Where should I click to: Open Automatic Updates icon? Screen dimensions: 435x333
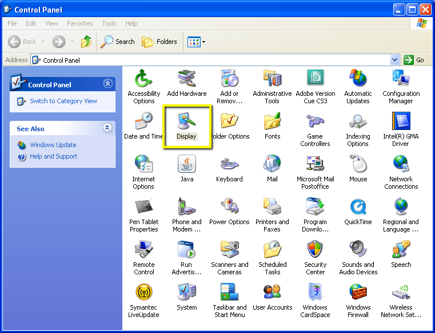358,78
